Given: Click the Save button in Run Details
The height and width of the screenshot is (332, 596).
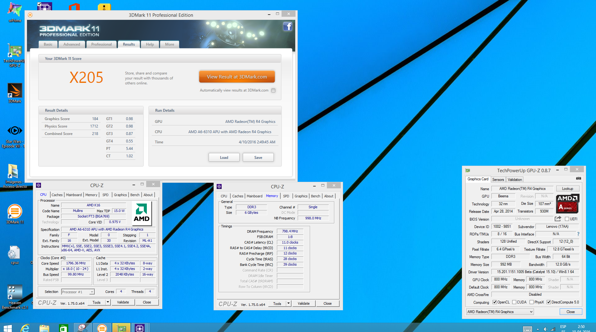Looking at the screenshot, I should tap(258, 157).
